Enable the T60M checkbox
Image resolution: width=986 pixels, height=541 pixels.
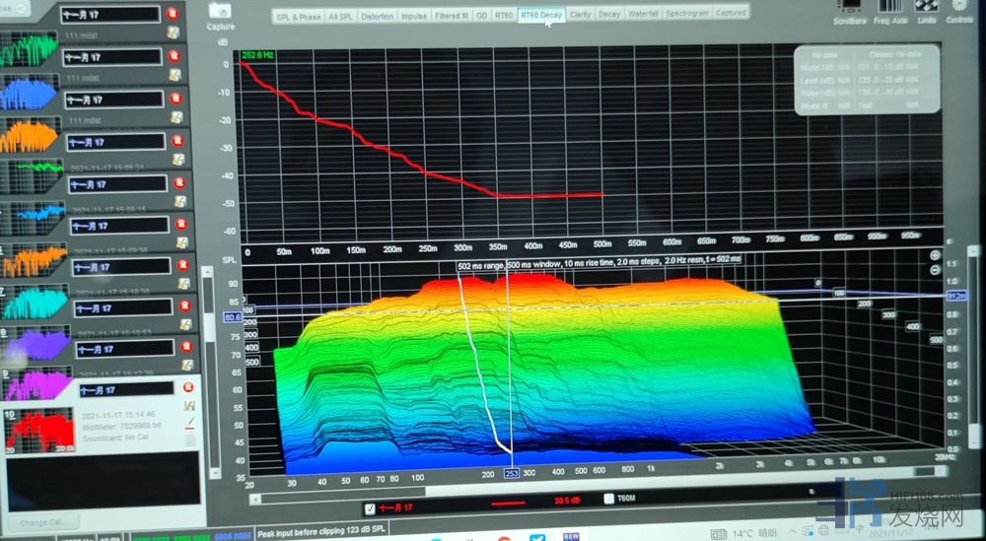point(608,500)
